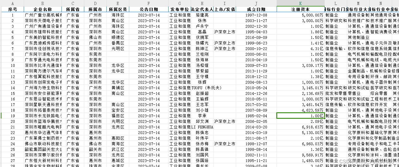Select the capital cell 1.38亿
399x167 pixels.
(300, 77)
